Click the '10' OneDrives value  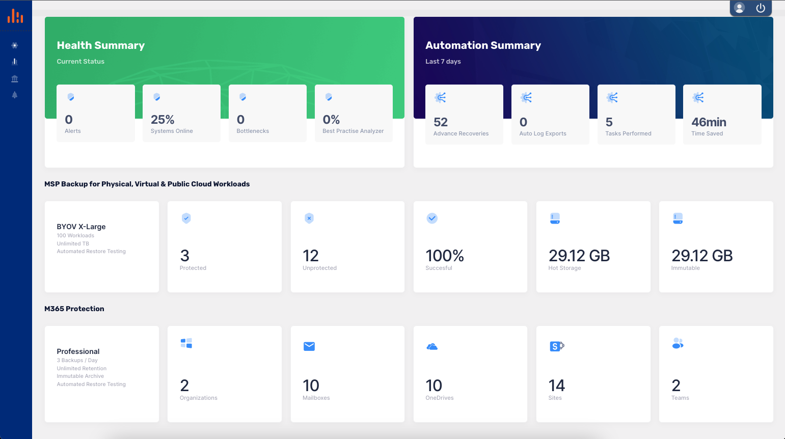[x=434, y=385]
